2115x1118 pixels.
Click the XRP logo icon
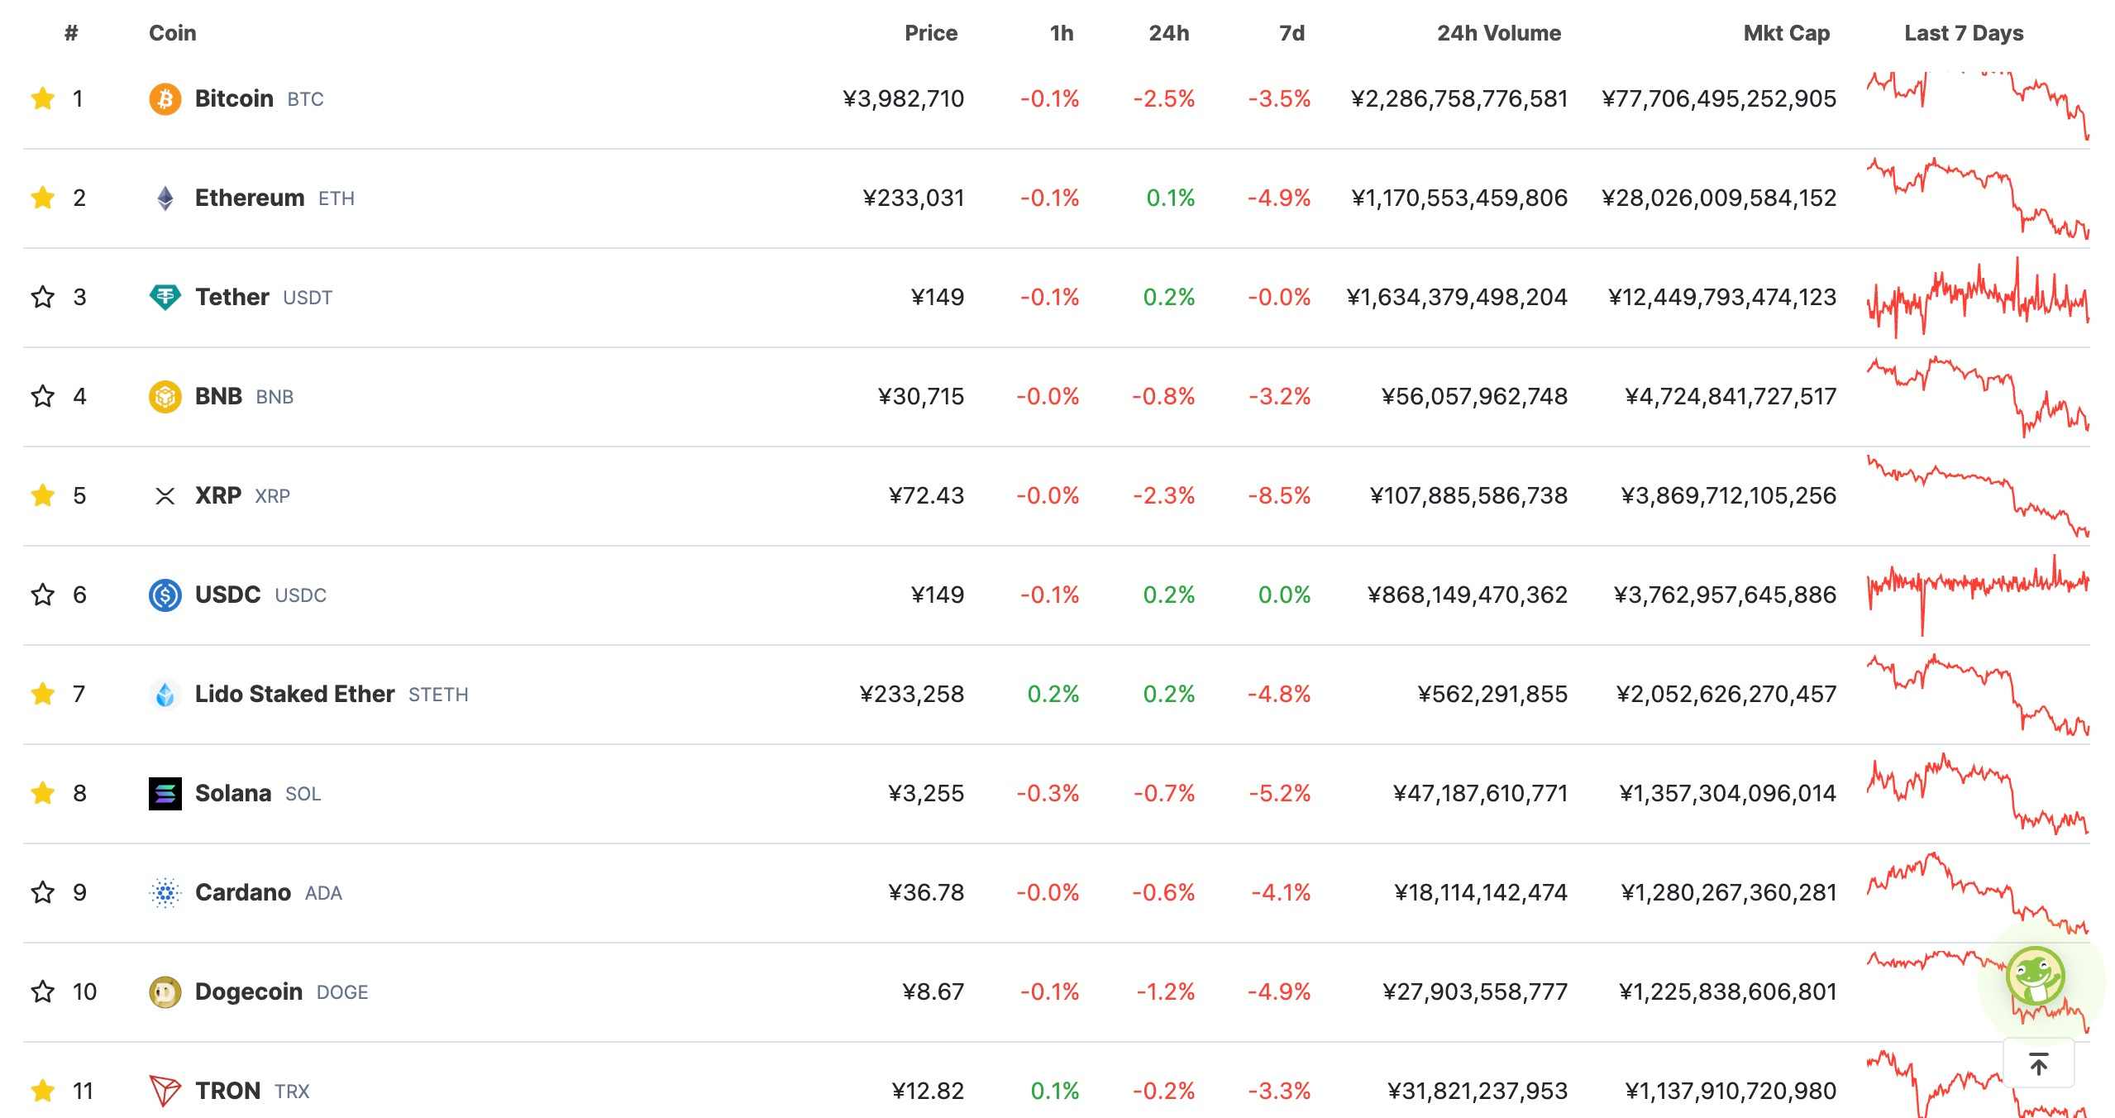165,496
